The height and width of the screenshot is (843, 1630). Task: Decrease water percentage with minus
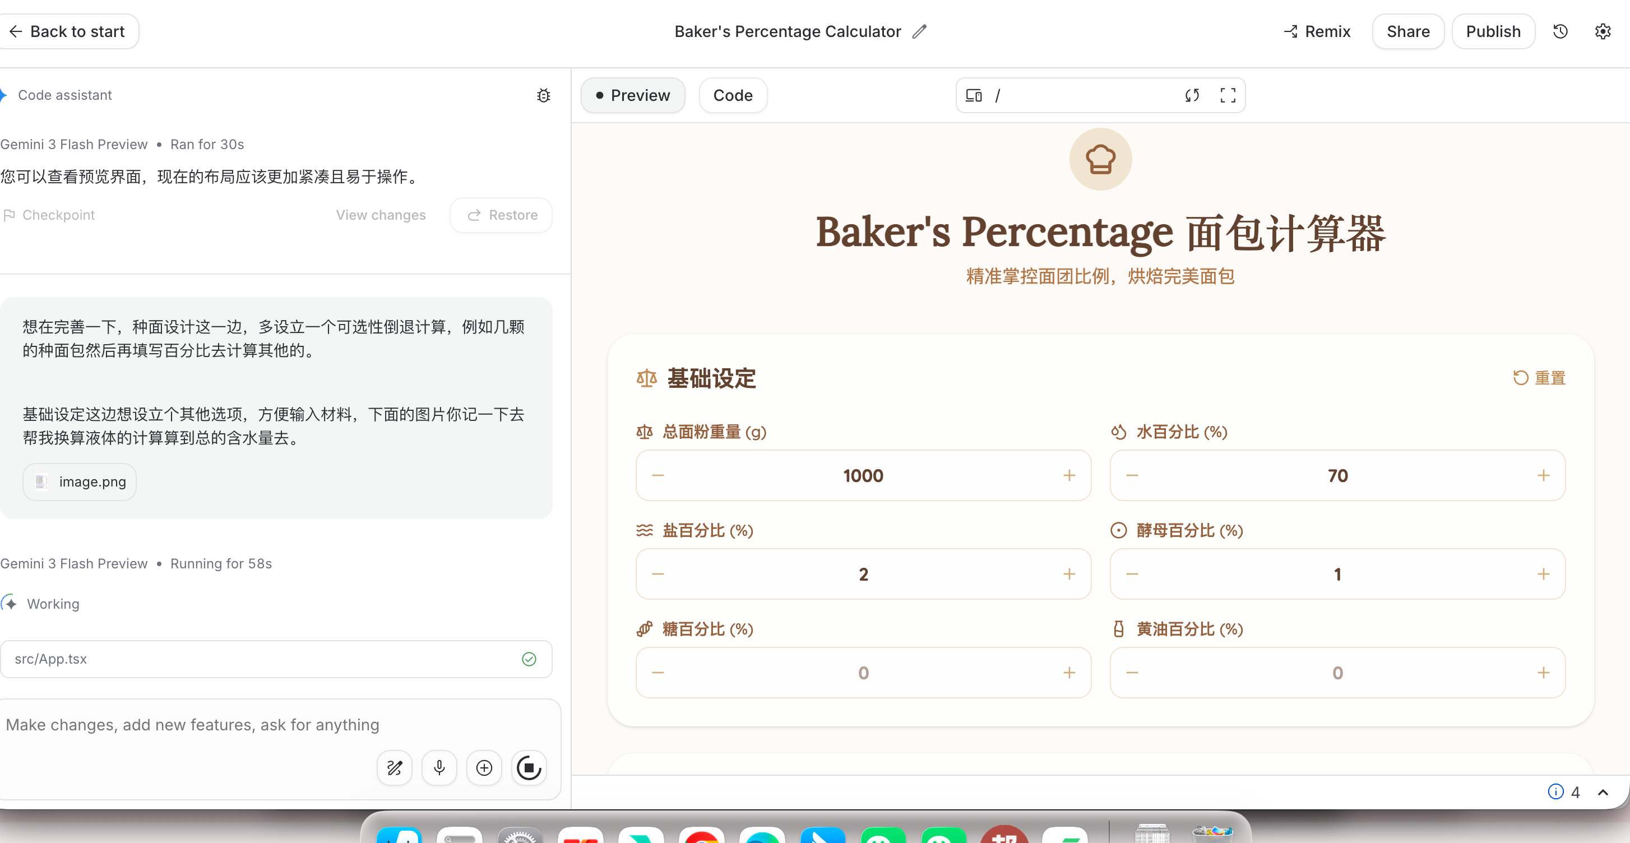[1132, 475]
